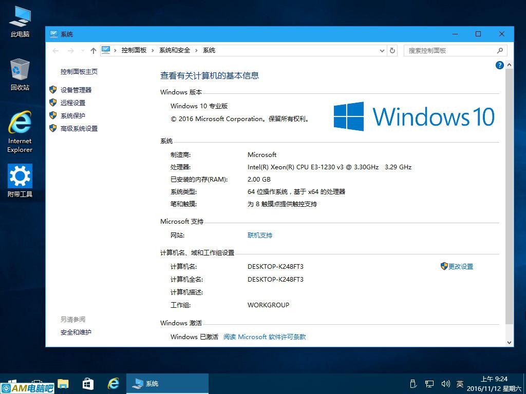
Task: Click the system type 64 位操作系统 value
Action: (x=296, y=192)
